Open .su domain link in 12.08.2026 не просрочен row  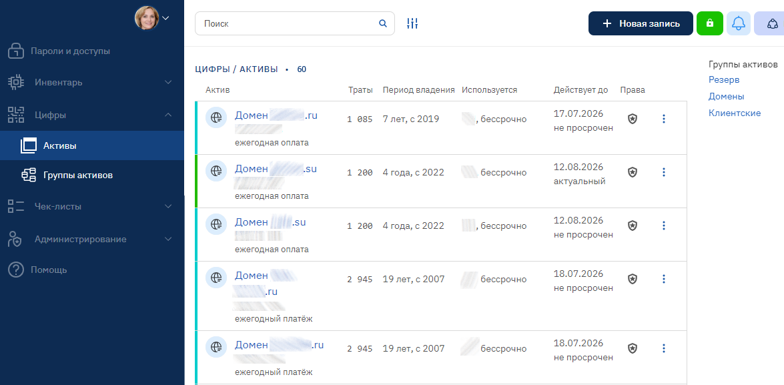point(270,222)
